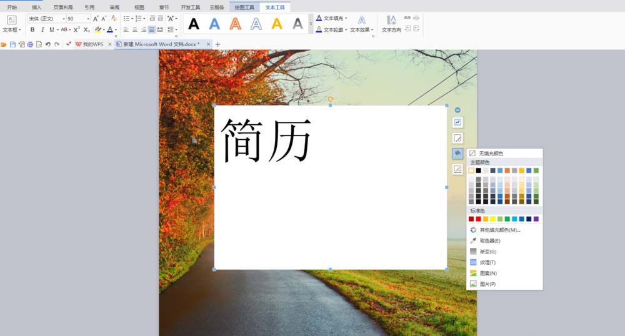Open the 插入 insert ribbon tab

[x=36, y=7]
